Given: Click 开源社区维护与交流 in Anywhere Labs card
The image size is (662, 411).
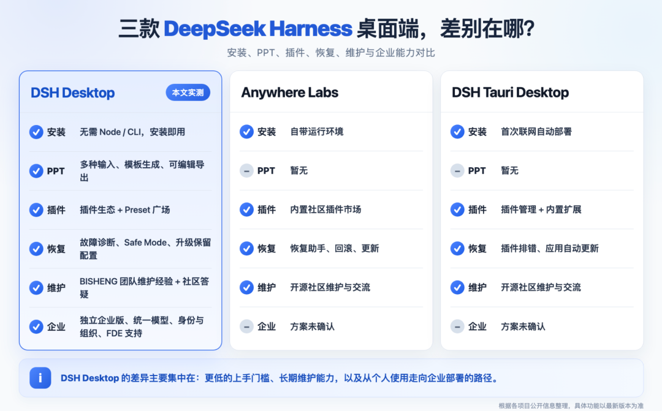Looking at the screenshot, I should (330, 287).
